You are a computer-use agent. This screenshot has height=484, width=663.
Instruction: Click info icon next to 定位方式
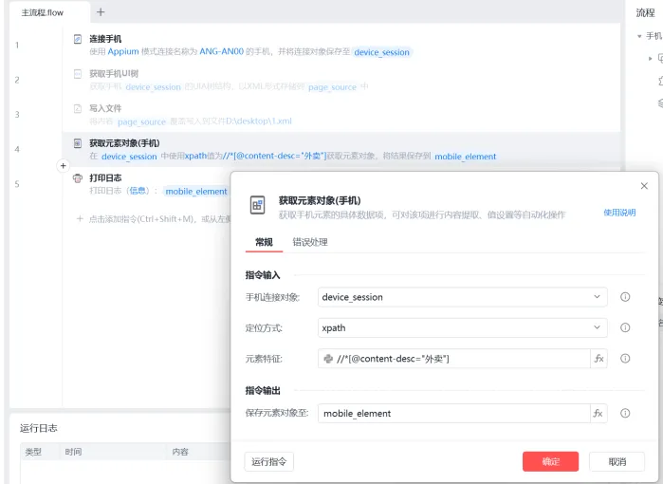tap(625, 327)
